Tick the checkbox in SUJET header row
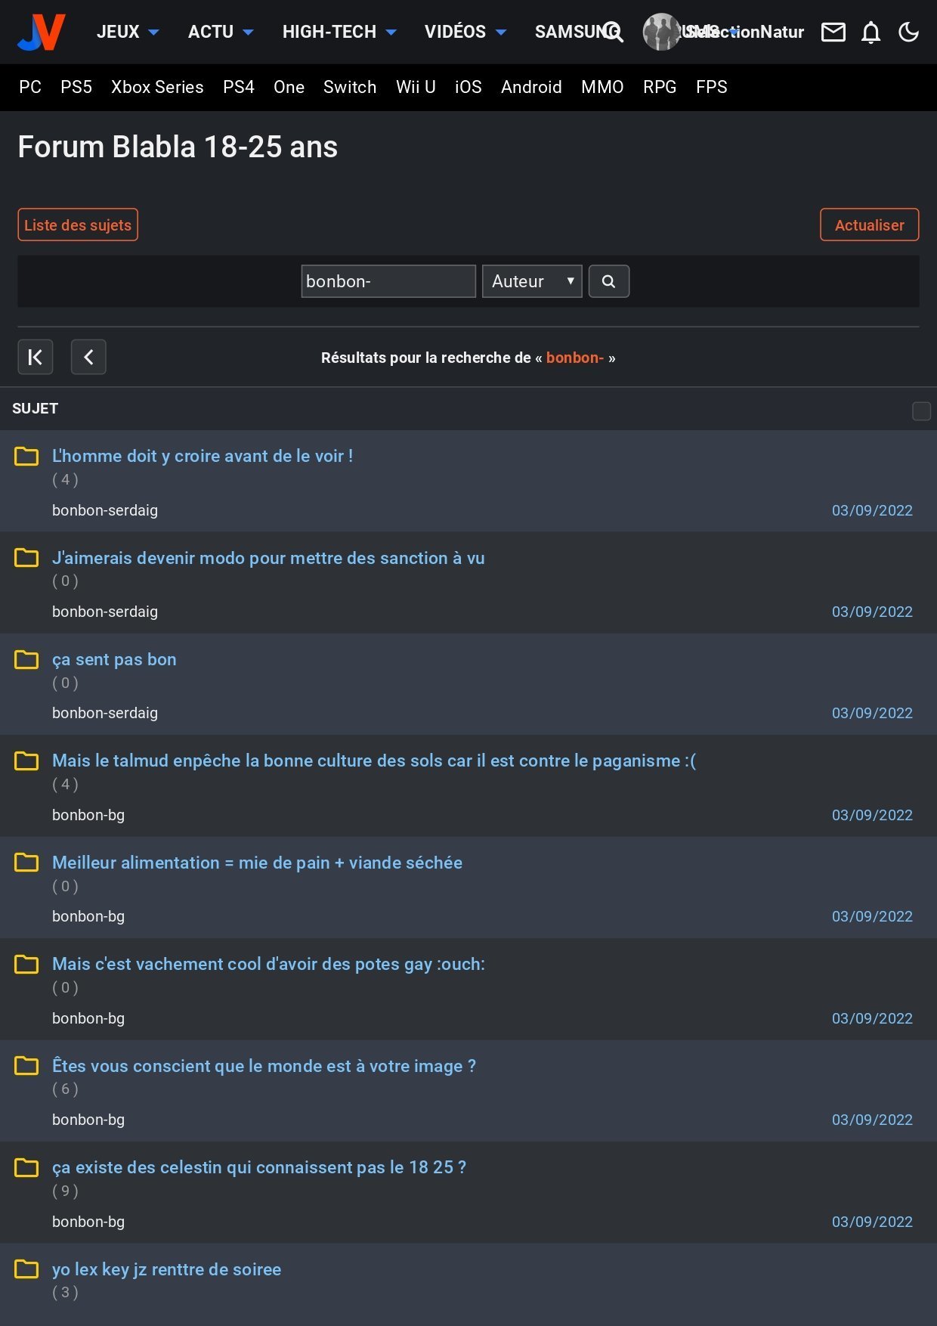Image resolution: width=937 pixels, height=1326 pixels. tap(921, 411)
